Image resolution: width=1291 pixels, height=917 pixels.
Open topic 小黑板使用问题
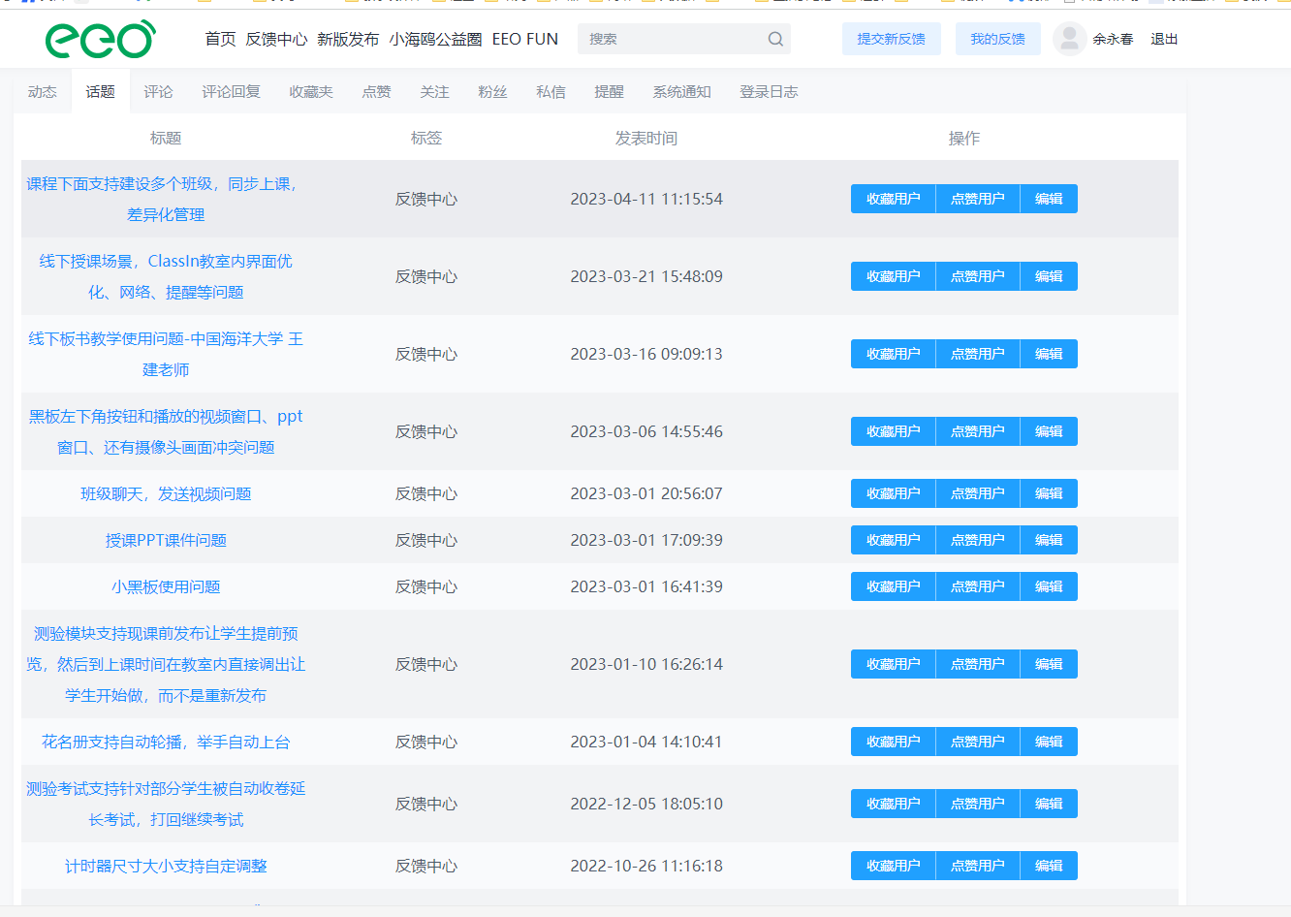point(166,586)
